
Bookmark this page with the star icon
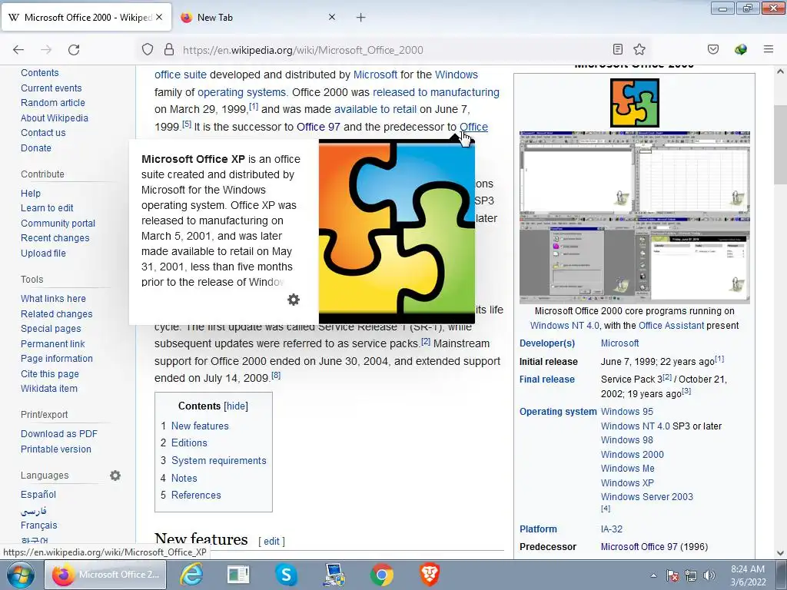[639, 49]
